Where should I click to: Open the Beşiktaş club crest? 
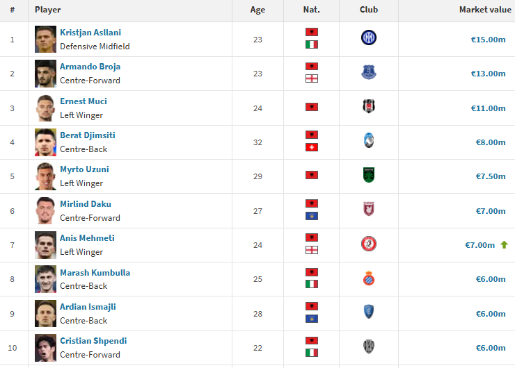click(369, 106)
